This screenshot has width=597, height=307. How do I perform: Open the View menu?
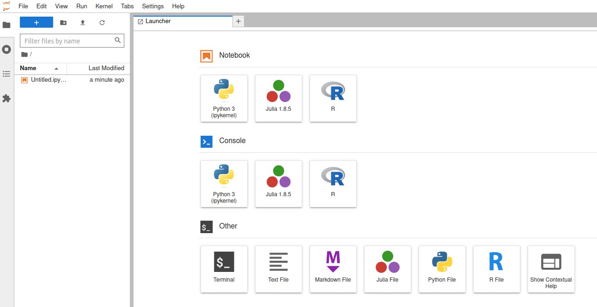[61, 6]
